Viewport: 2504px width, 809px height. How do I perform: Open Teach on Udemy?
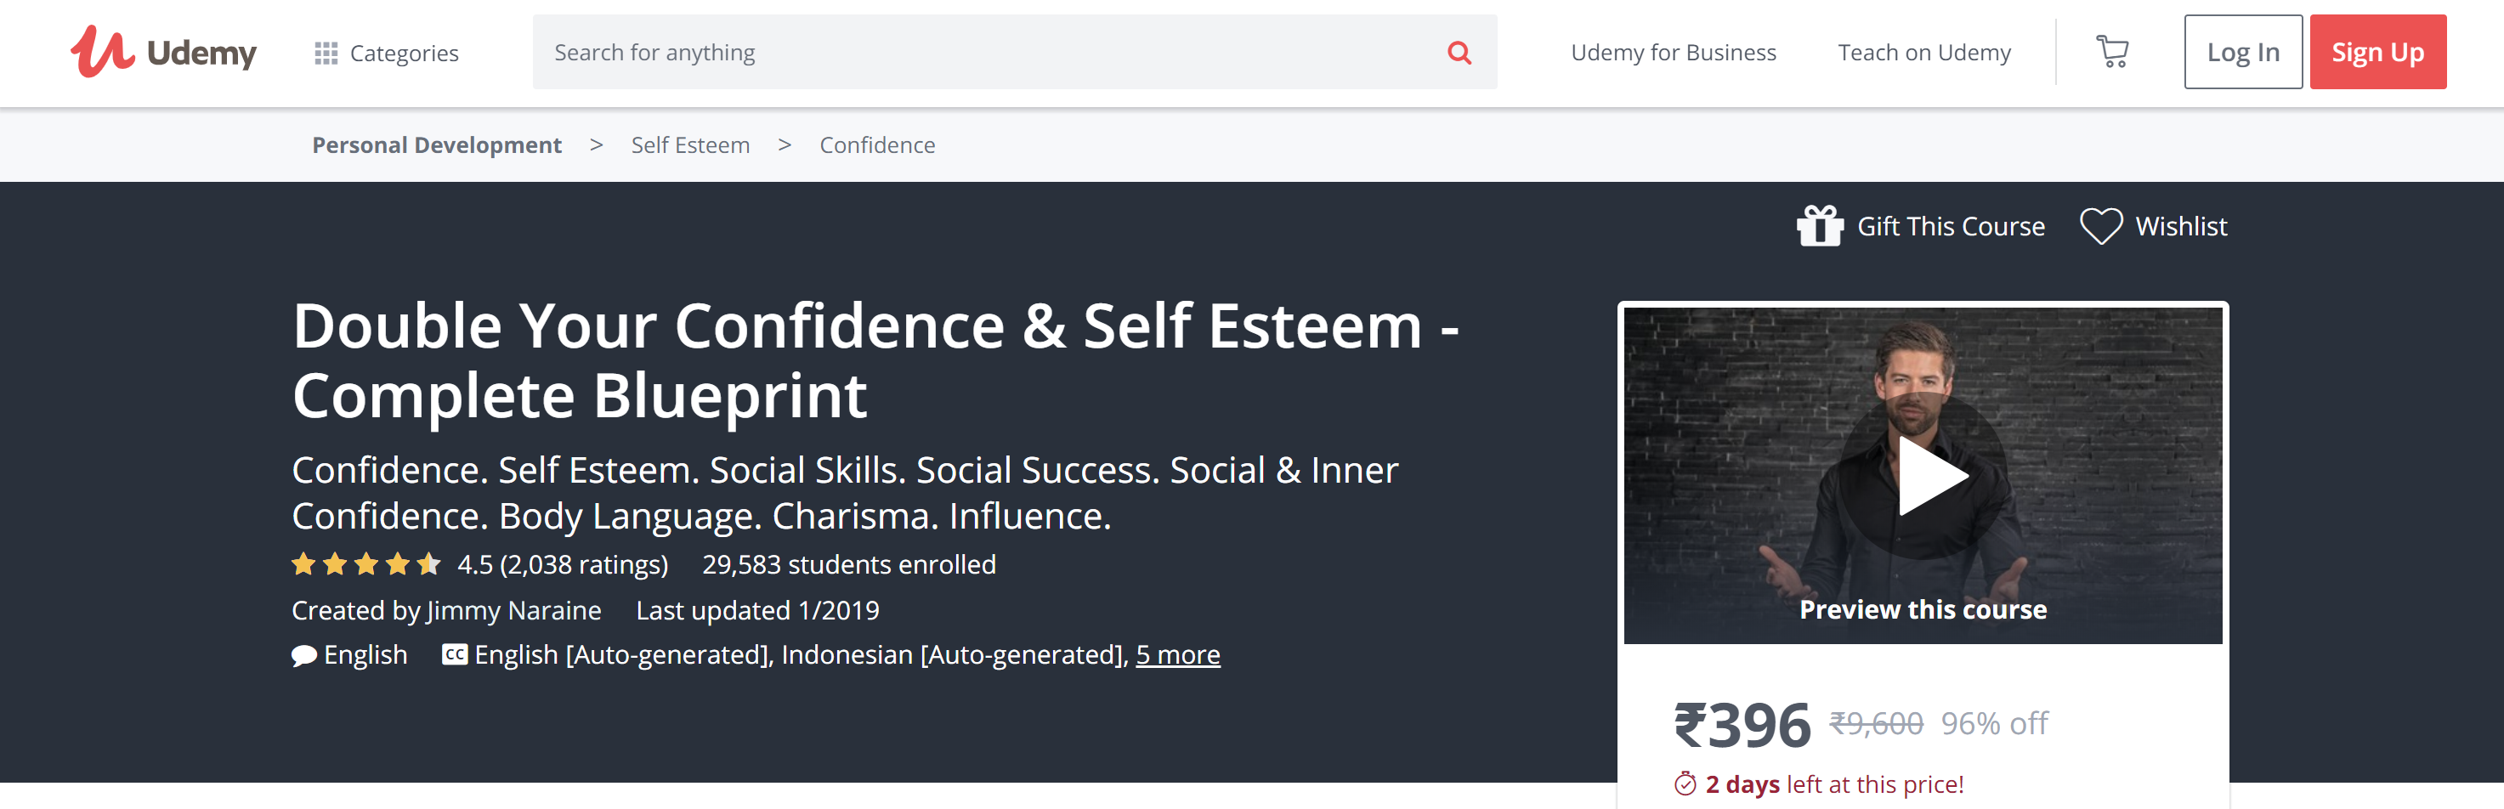(x=1923, y=53)
